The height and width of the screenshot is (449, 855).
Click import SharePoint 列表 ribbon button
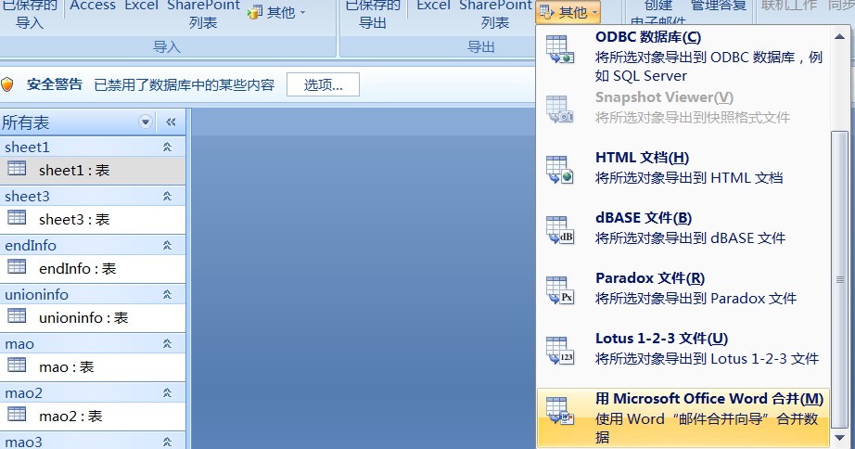[x=203, y=15]
